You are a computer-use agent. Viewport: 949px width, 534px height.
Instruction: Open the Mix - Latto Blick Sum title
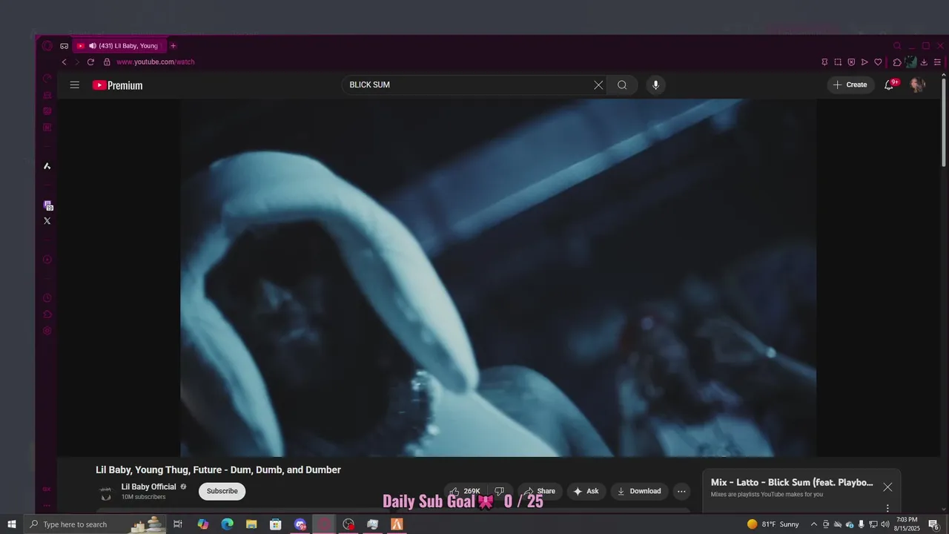click(792, 483)
